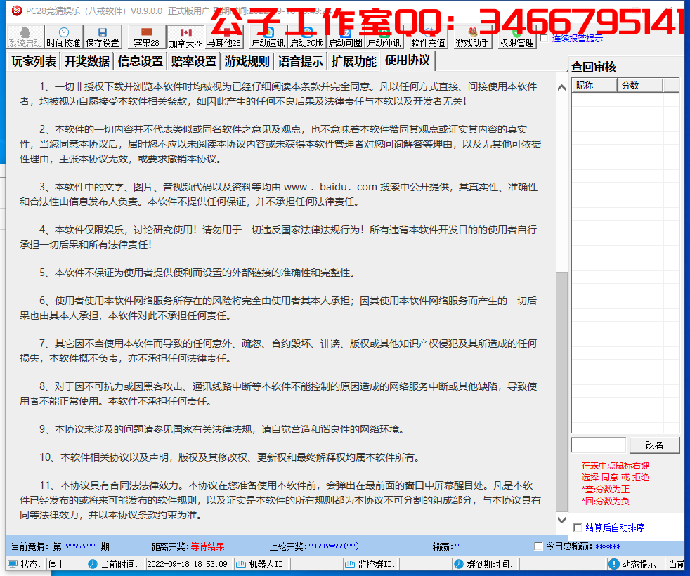Select 加拿大28 Canada flag game

click(x=185, y=37)
